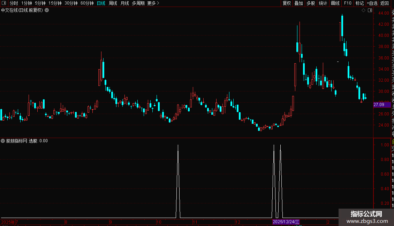Screen dimensions: 394x226
Task: Open F10 company information
Action: tap(348, 3)
